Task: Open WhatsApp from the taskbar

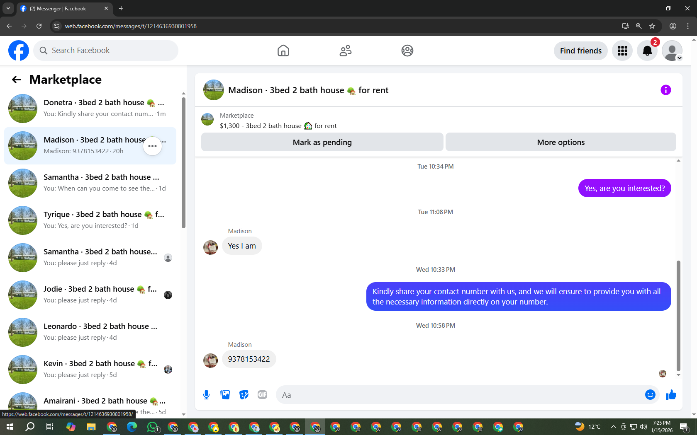Action: [152, 427]
